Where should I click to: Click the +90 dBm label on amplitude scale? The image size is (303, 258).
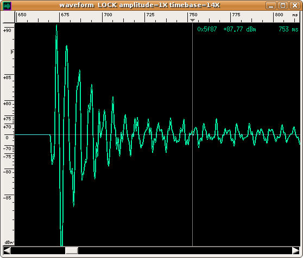8,30
